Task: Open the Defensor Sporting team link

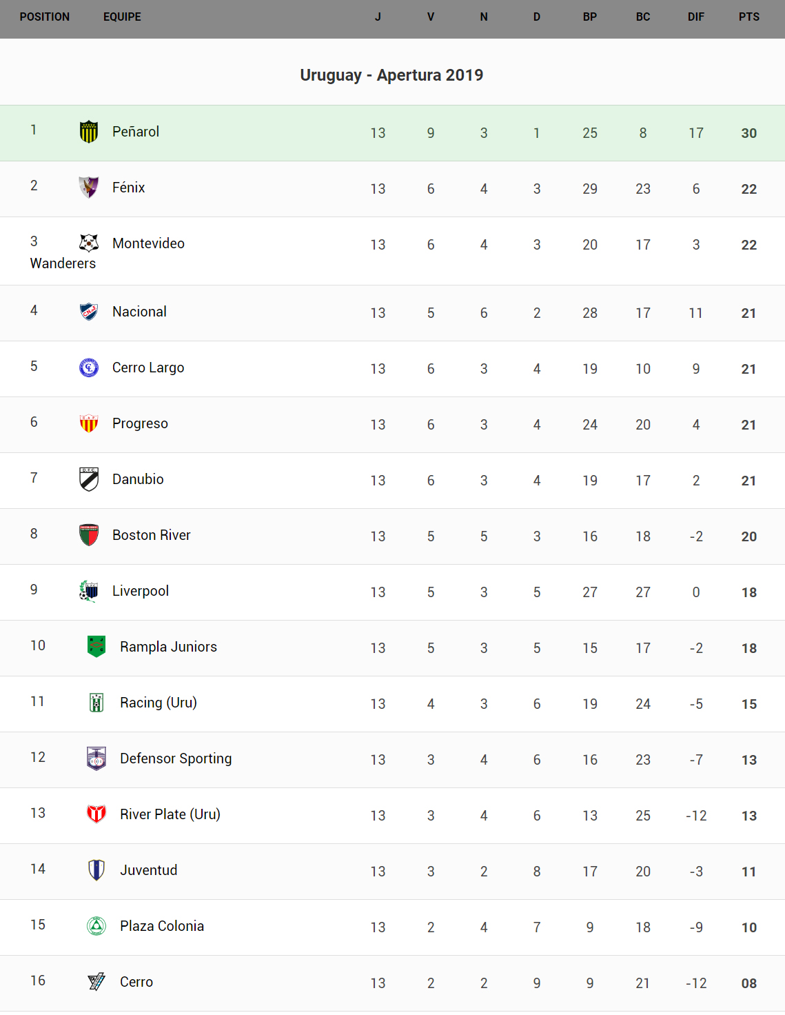Action: click(176, 758)
